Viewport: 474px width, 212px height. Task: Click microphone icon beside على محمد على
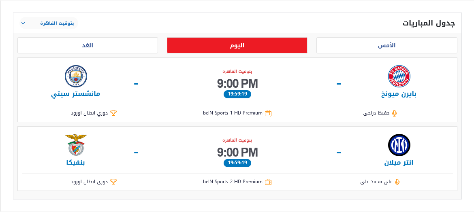(397, 182)
